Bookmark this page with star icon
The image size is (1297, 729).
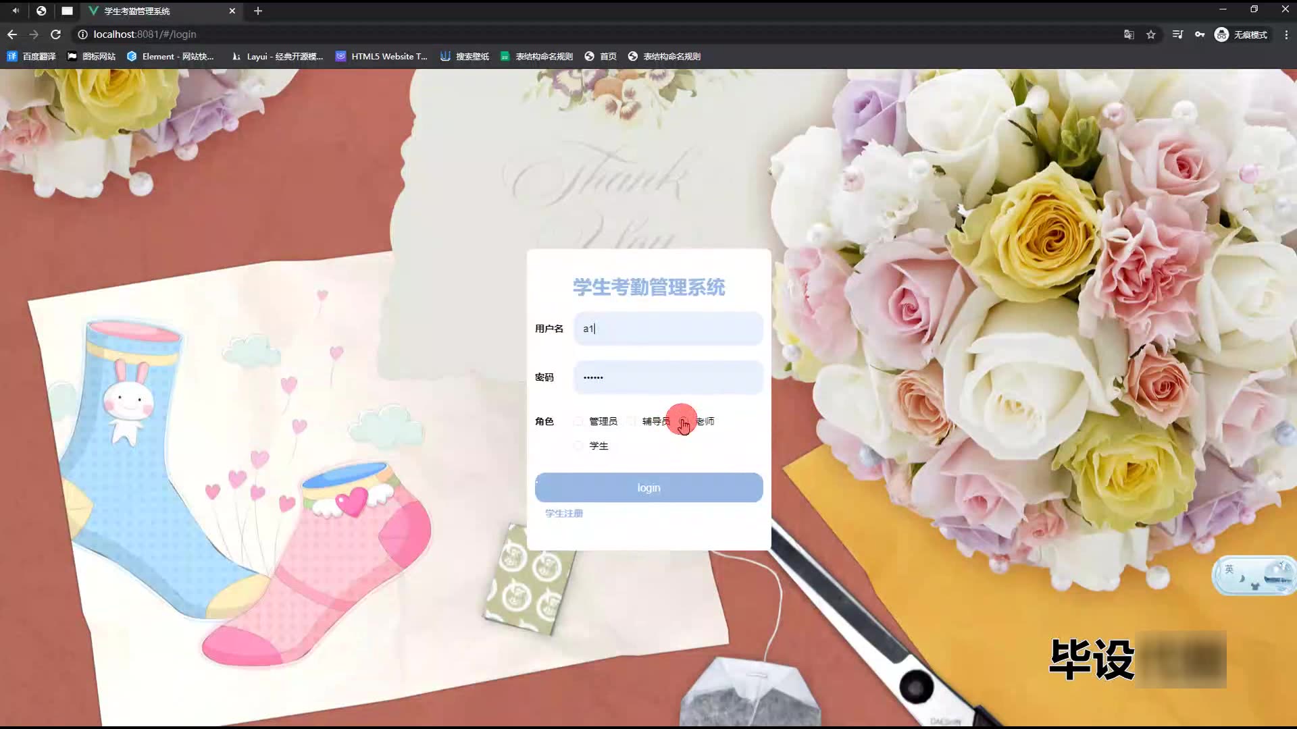1151,34
